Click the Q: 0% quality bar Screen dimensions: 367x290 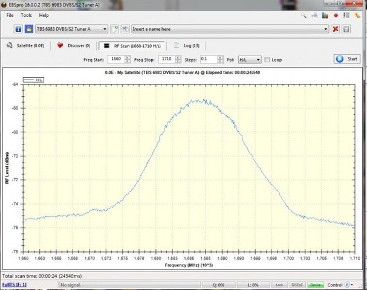point(219,285)
